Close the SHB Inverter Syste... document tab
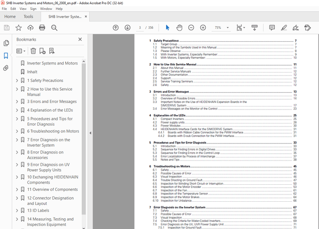The image size is (319, 229). pos(86,16)
